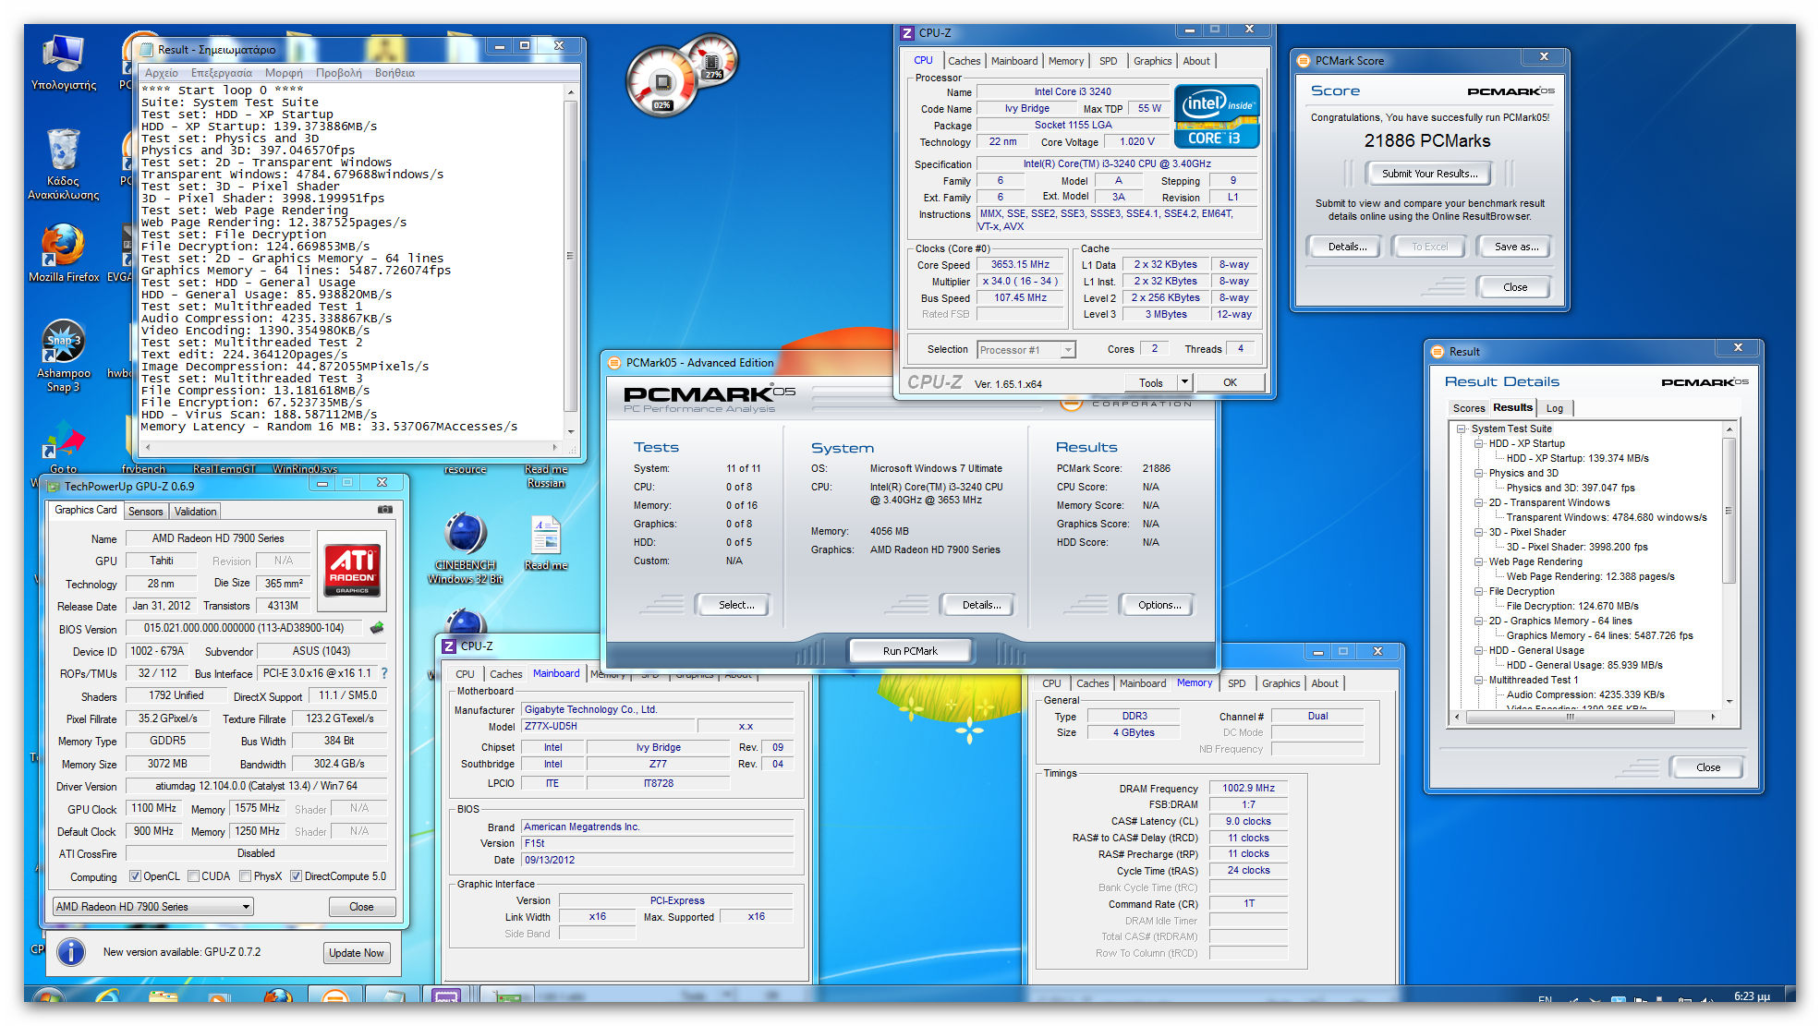
Task: Open the Caches tab in top CPU-Z window
Action: pyautogui.click(x=964, y=61)
